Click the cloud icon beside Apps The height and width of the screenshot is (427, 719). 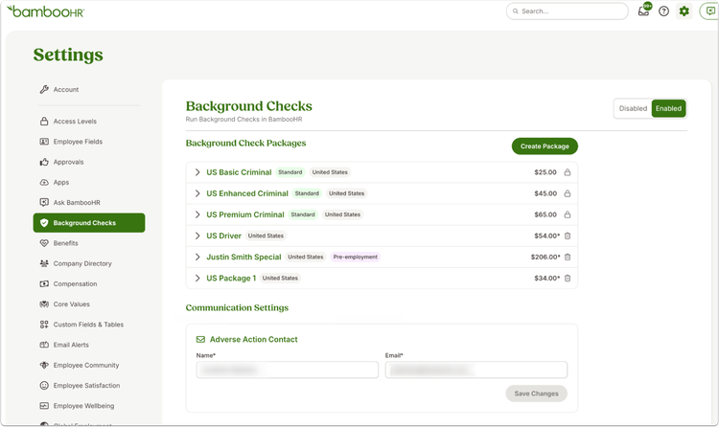44,182
